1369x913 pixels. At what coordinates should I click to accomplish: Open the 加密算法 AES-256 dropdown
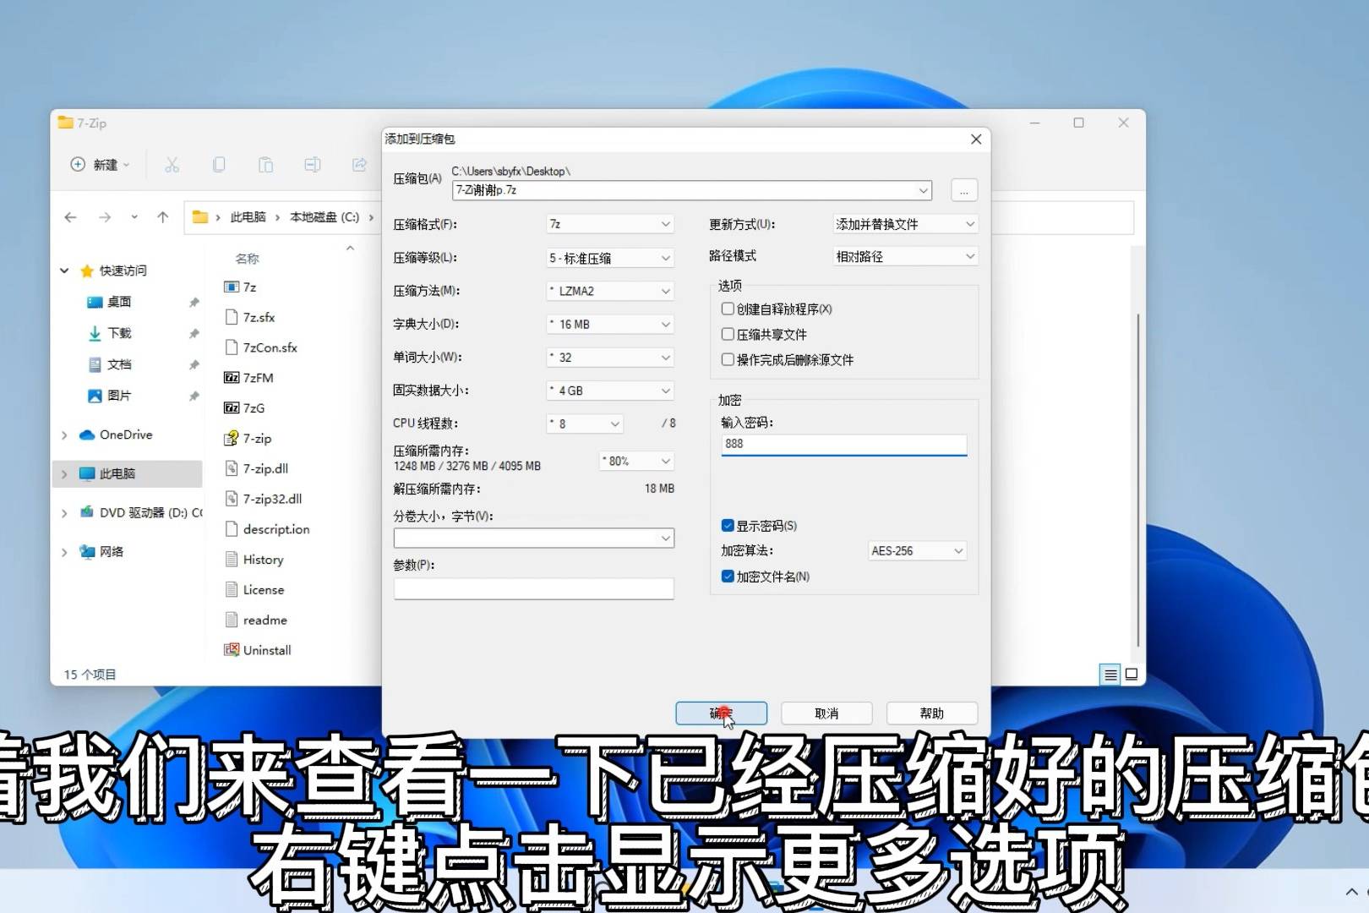point(917,550)
